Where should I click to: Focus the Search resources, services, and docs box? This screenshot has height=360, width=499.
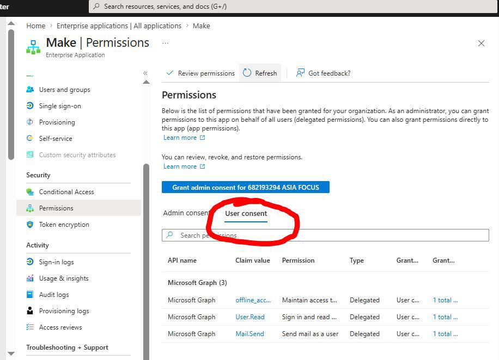[x=293, y=7]
